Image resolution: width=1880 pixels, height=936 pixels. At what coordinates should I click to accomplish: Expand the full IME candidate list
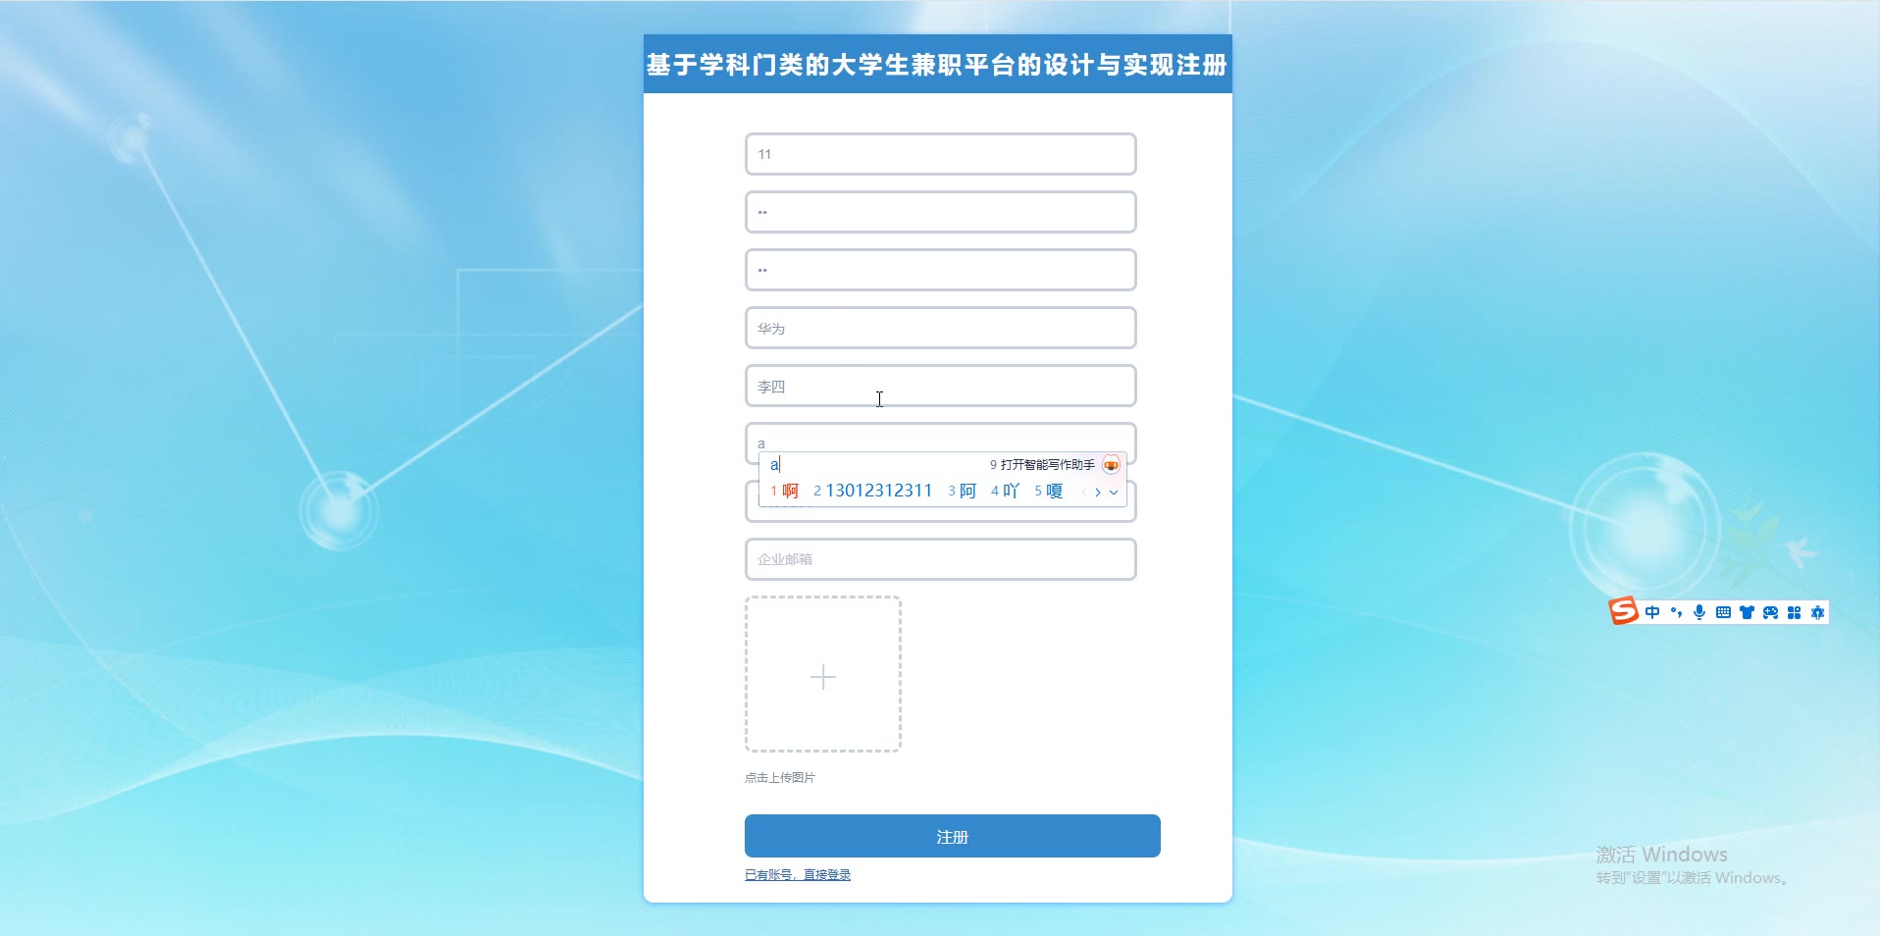[1114, 493]
